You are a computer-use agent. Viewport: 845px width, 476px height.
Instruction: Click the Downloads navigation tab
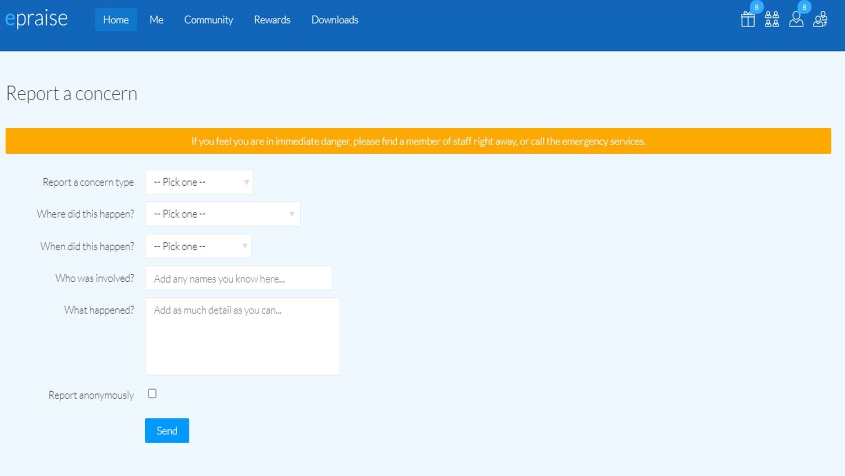pyautogui.click(x=334, y=19)
